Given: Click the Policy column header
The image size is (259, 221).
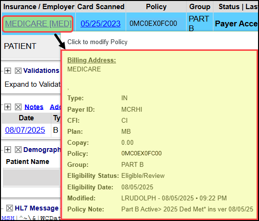Looking at the screenshot, I should [x=156, y=7].
